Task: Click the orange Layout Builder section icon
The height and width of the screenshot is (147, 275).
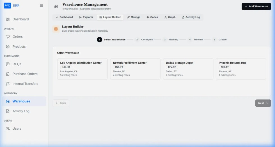Action: (56, 29)
